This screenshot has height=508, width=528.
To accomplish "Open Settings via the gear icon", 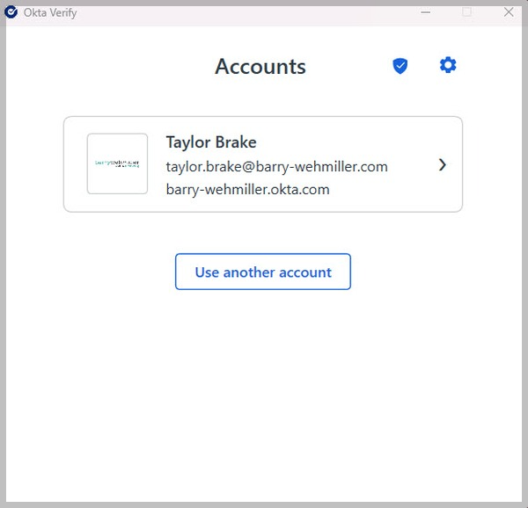I will [448, 65].
